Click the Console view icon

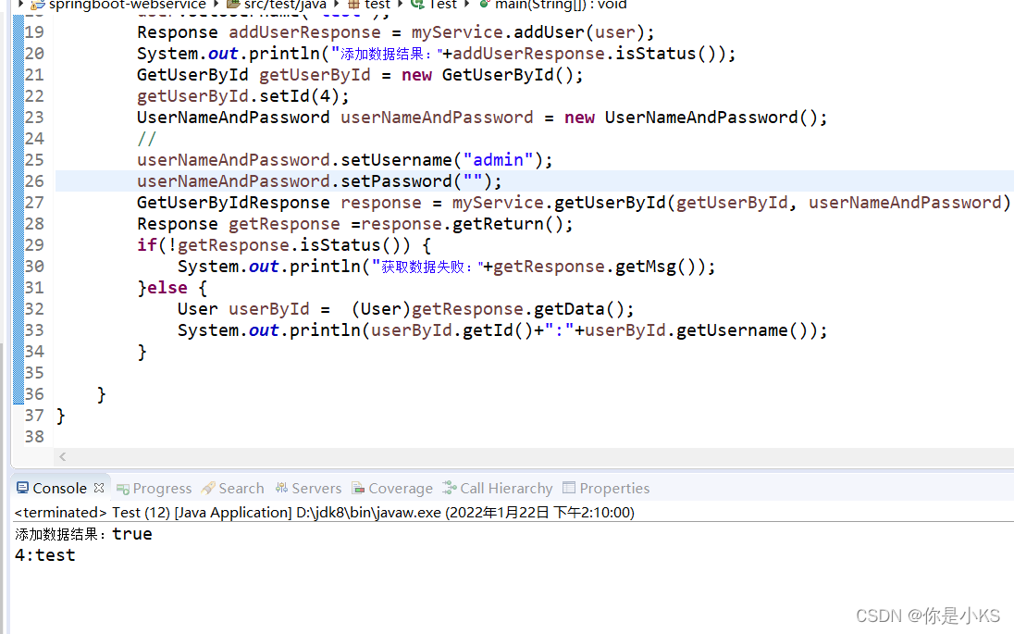point(22,488)
